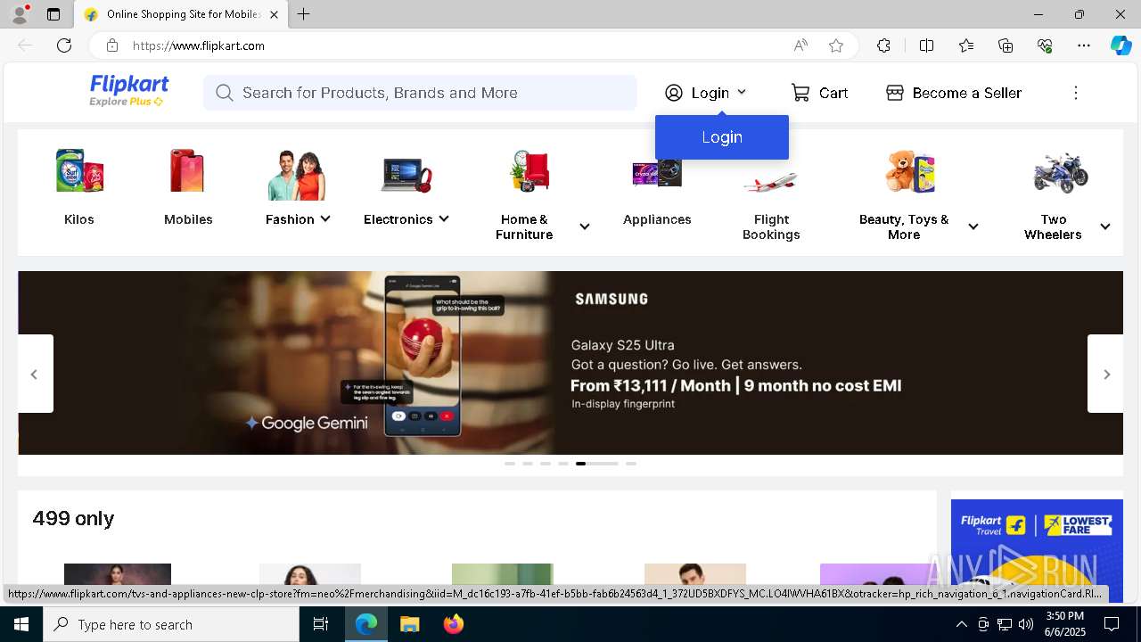Open the Fashion category image

click(297, 174)
